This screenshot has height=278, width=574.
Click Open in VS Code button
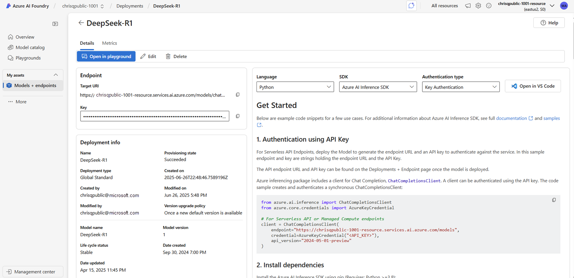coord(533,86)
